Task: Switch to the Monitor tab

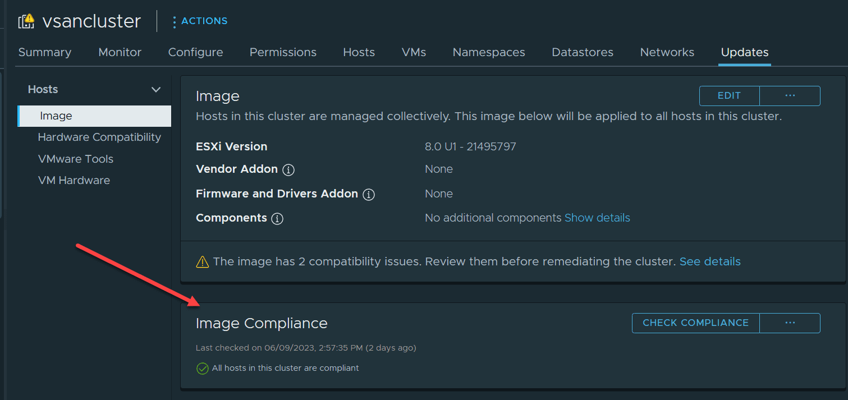Action: click(x=120, y=52)
